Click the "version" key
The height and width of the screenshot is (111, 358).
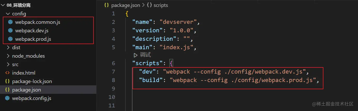(x=147, y=30)
